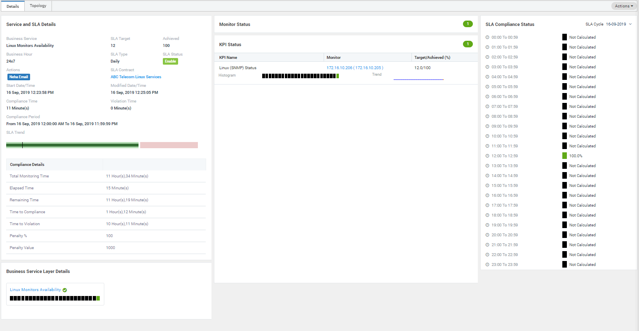Click green check icon beside Linux Monitors Availability
This screenshot has width=639, height=331.
pos(65,290)
